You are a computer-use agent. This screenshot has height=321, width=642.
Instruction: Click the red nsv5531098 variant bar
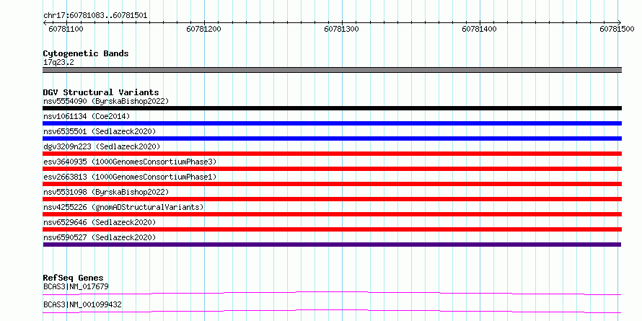pos(332,199)
